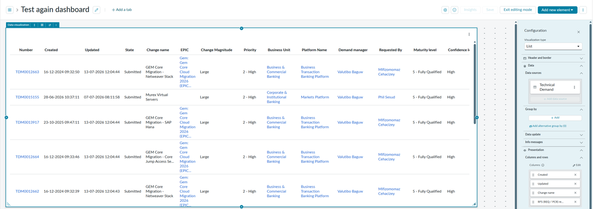Open record TDM0012663 link

click(x=27, y=72)
